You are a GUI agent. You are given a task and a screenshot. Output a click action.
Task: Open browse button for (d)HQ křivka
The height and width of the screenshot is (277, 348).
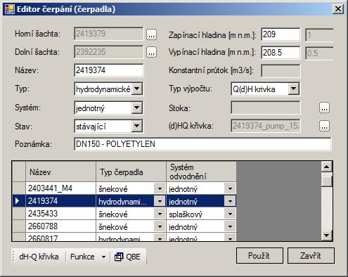(324, 126)
